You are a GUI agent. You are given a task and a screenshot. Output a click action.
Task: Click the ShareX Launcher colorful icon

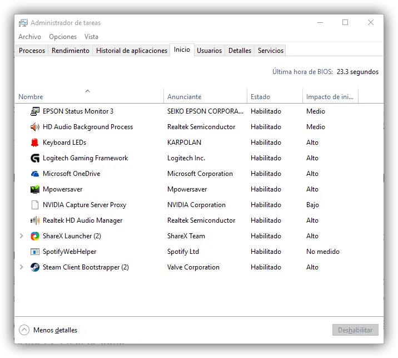[x=35, y=236]
